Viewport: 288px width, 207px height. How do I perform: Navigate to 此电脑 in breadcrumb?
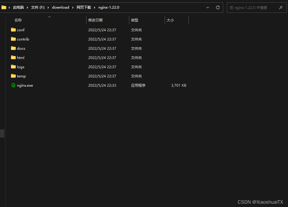(18, 7)
